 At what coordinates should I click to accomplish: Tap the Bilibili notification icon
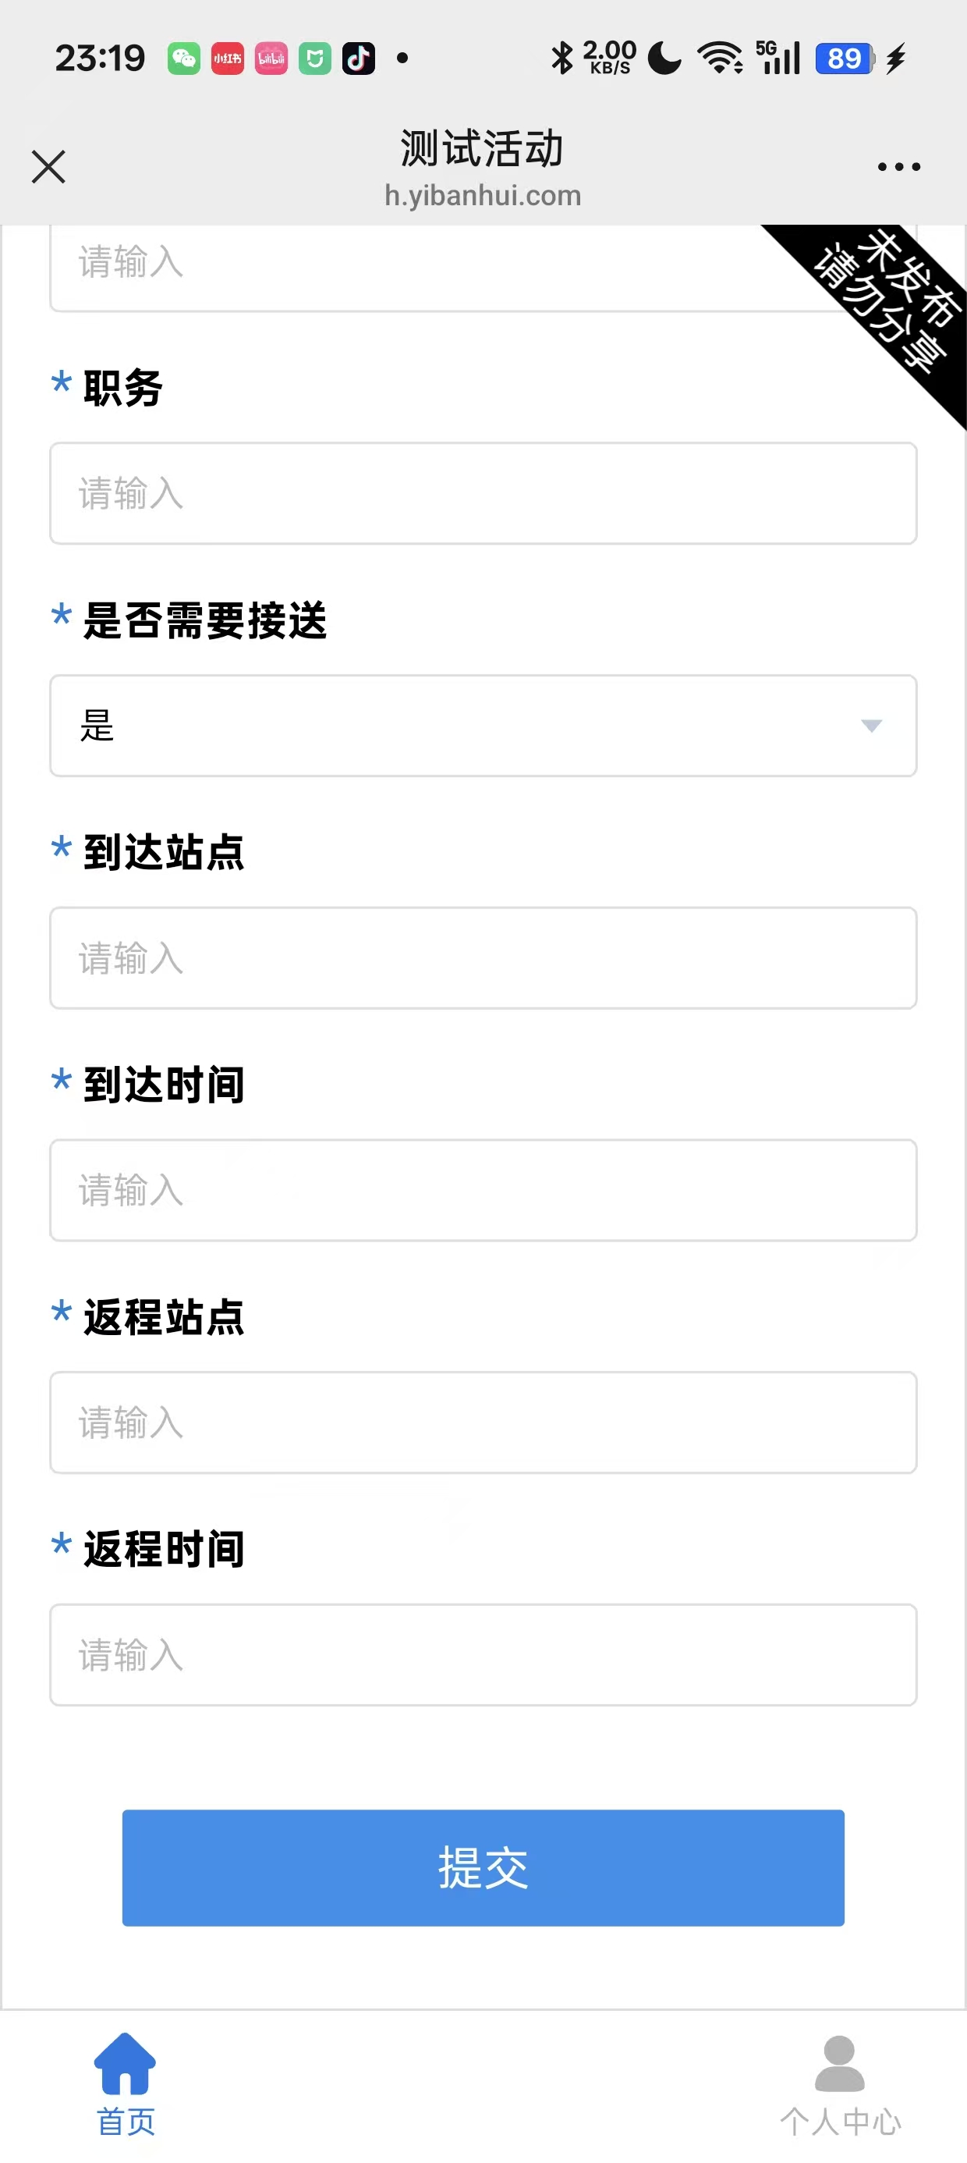coord(271,59)
